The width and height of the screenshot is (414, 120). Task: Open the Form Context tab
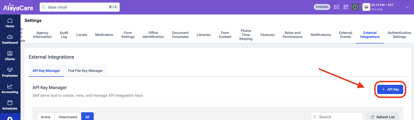(x=225, y=35)
